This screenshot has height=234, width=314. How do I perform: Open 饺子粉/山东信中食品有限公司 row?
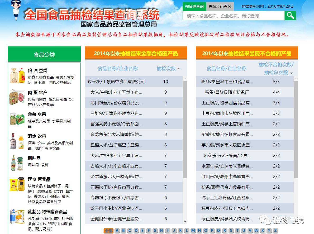(x=134, y=82)
